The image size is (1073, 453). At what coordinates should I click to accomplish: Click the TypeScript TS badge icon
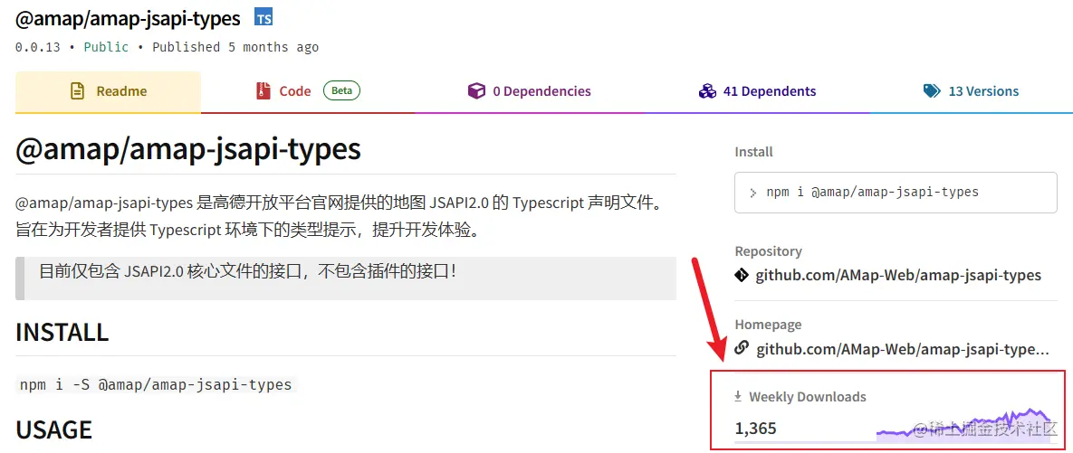263,18
